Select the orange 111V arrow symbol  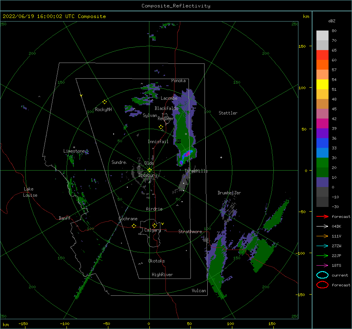click(x=322, y=236)
